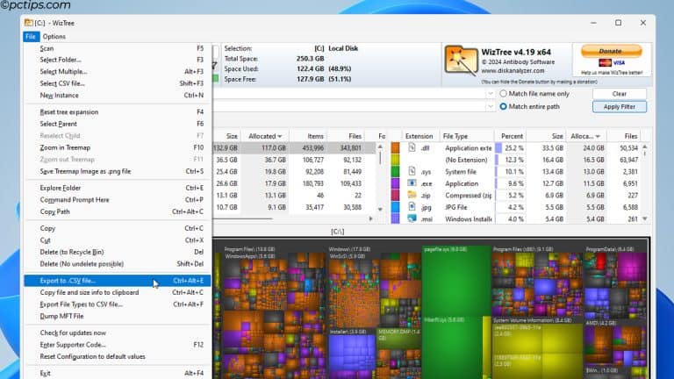Screen dimensions: 674x379
Task: Choose Delete (to Recycle Bin)
Action: (x=118, y=252)
